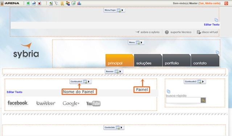Click the edit page icon
Image resolution: width=232 pixels, height=136 pixels.
pos(34,3)
